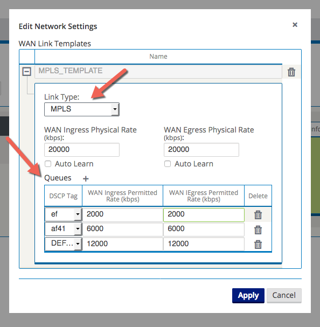Screen dimensions: 320x327
Task: Add a new queue with plus icon
Action: (x=86, y=178)
